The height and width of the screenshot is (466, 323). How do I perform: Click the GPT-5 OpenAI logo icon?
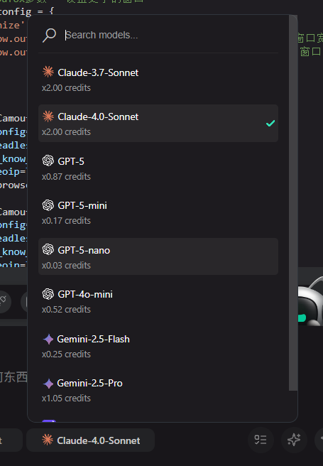(x=48, y=161)
